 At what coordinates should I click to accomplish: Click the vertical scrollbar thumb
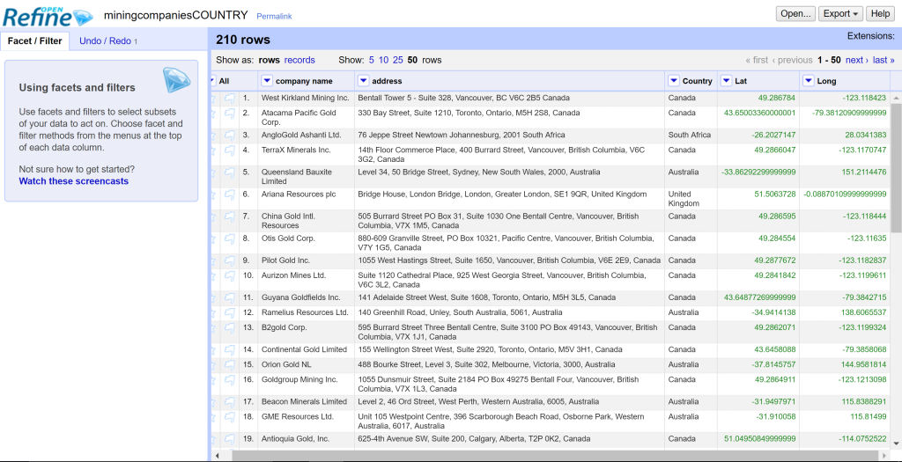896,168
